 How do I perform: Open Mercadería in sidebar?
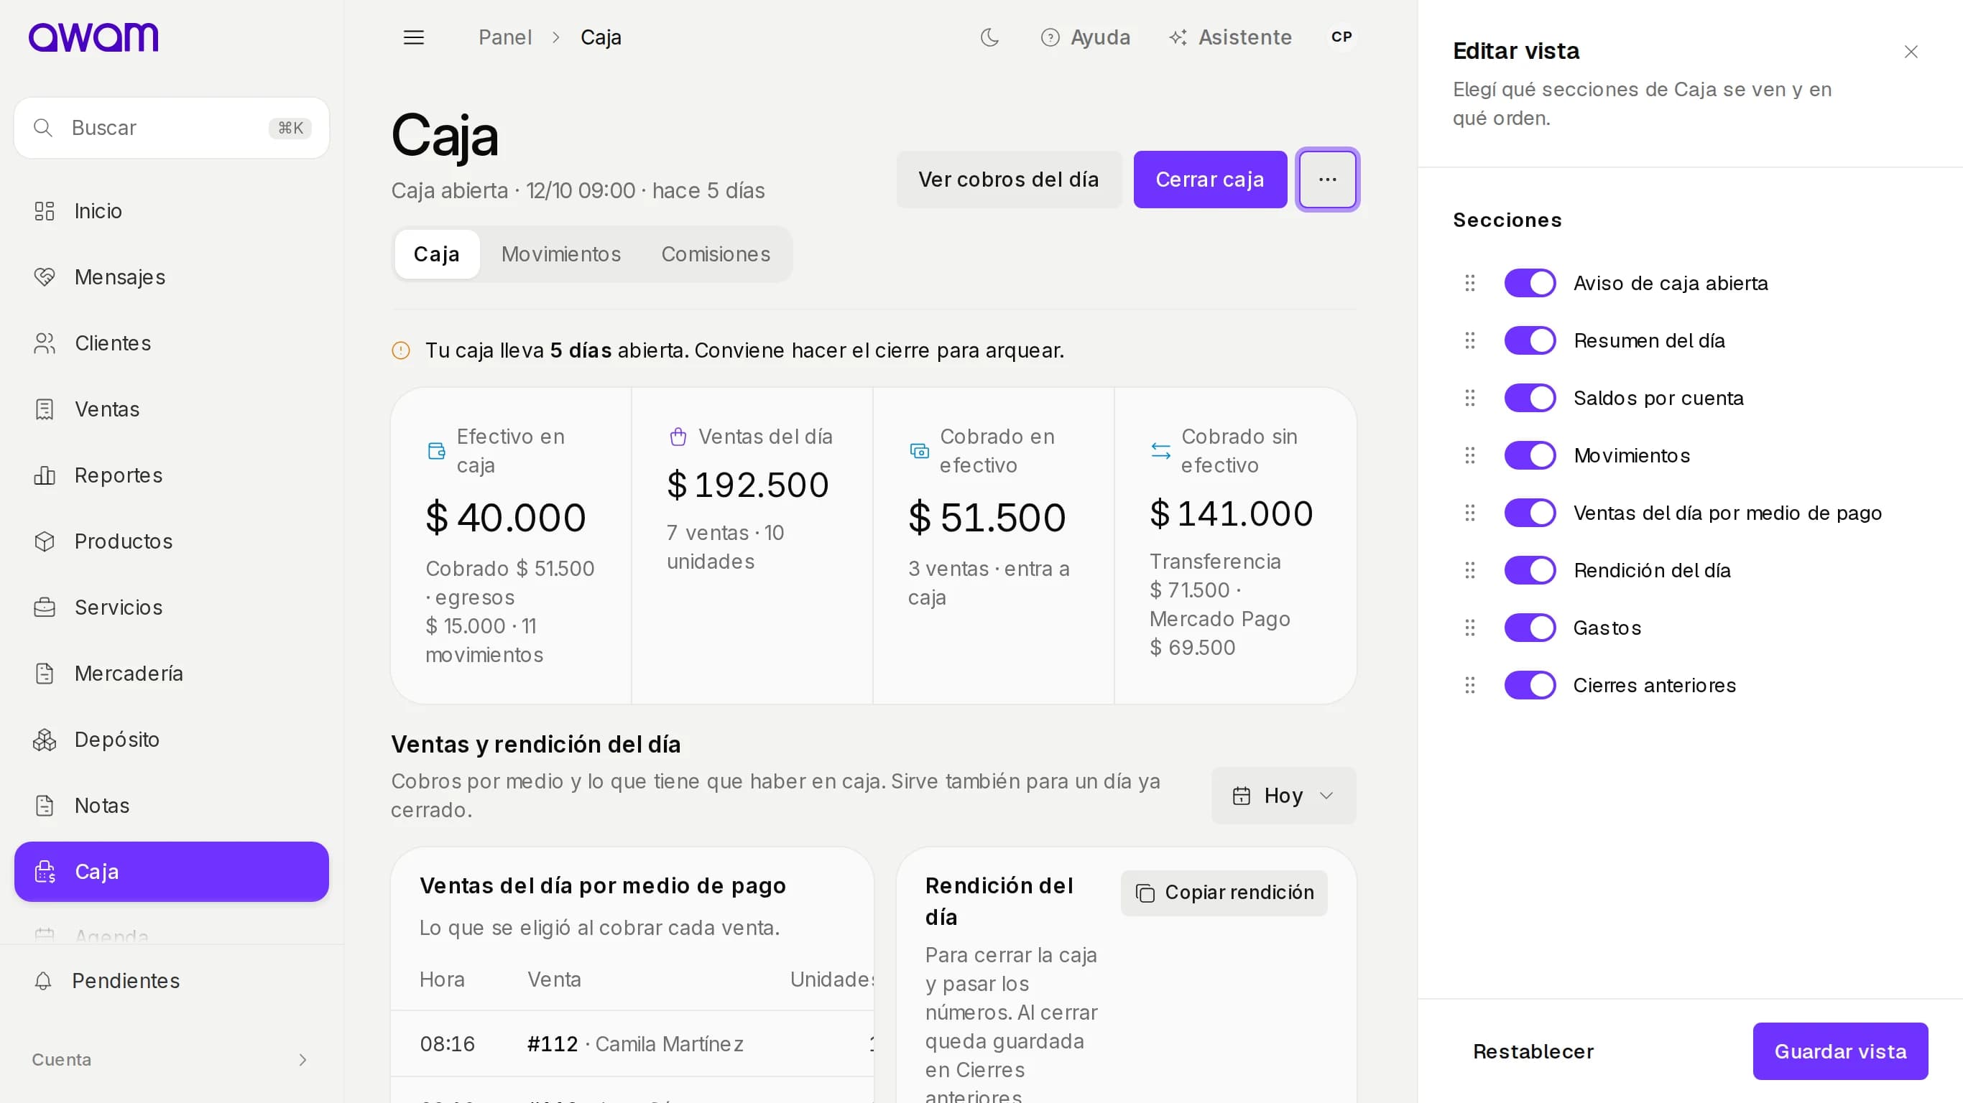tap(172, 674)
